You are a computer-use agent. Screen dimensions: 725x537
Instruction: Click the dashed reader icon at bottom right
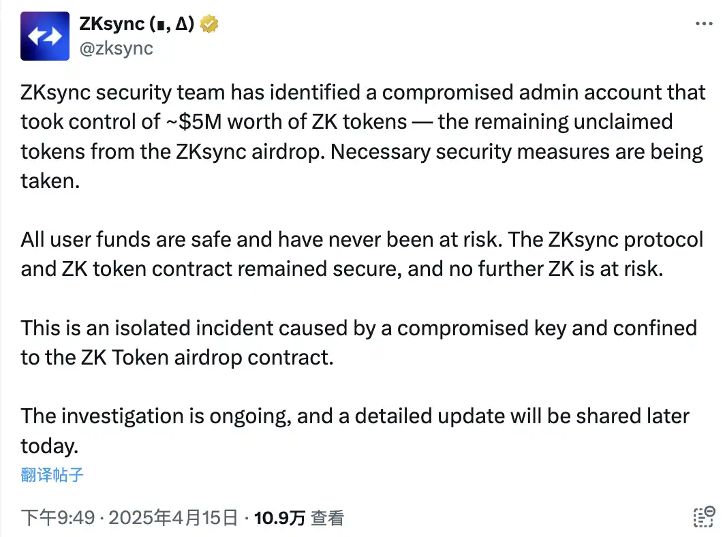point(704,516)
